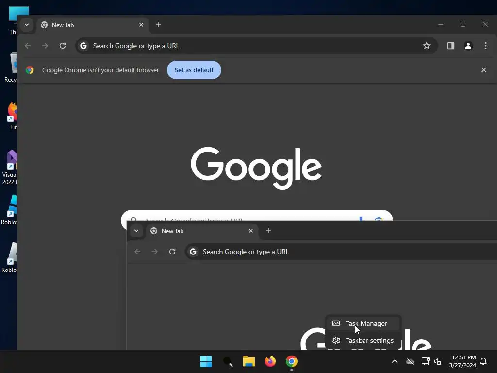
Task: Dismiss the default browser infobar
Action: coord(484,70)
